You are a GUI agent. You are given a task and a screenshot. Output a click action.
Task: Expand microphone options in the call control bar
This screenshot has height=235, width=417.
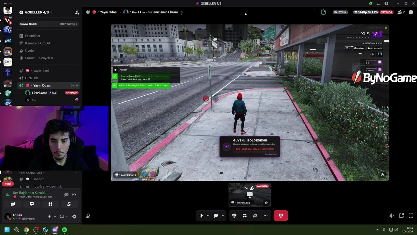pyautogui.click(x=208, y=215)
